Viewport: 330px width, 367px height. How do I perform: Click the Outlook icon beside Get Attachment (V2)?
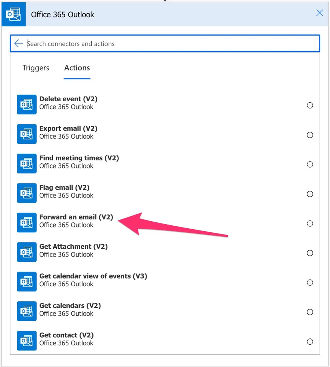[x=27, y=252]
